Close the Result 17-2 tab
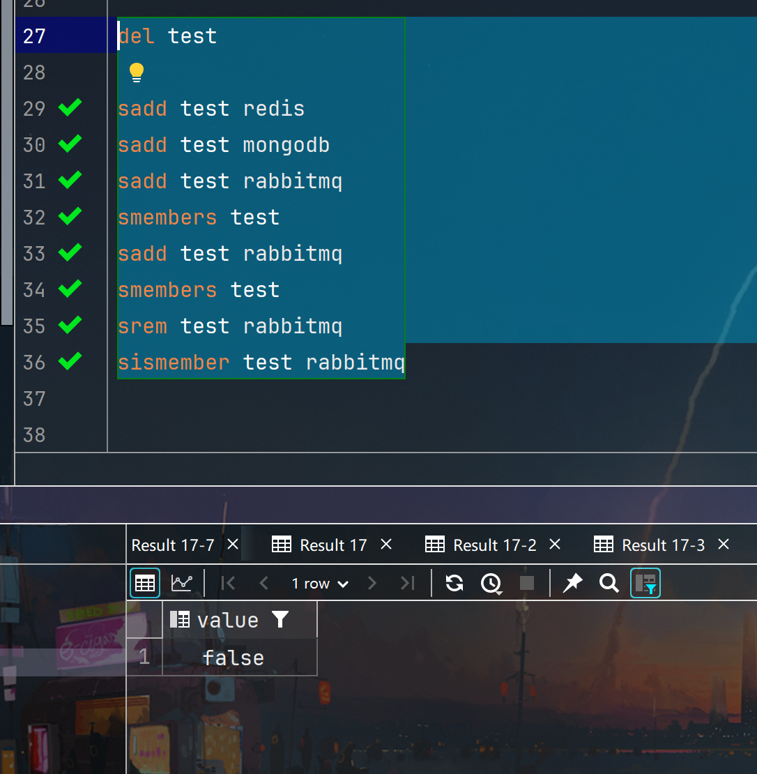 coord(555,545)
